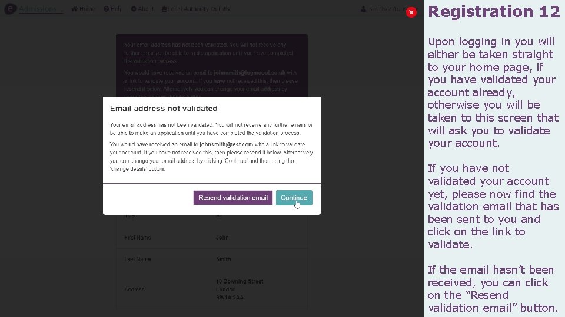Click the Local Authority building icon

(x=164, y=9)
